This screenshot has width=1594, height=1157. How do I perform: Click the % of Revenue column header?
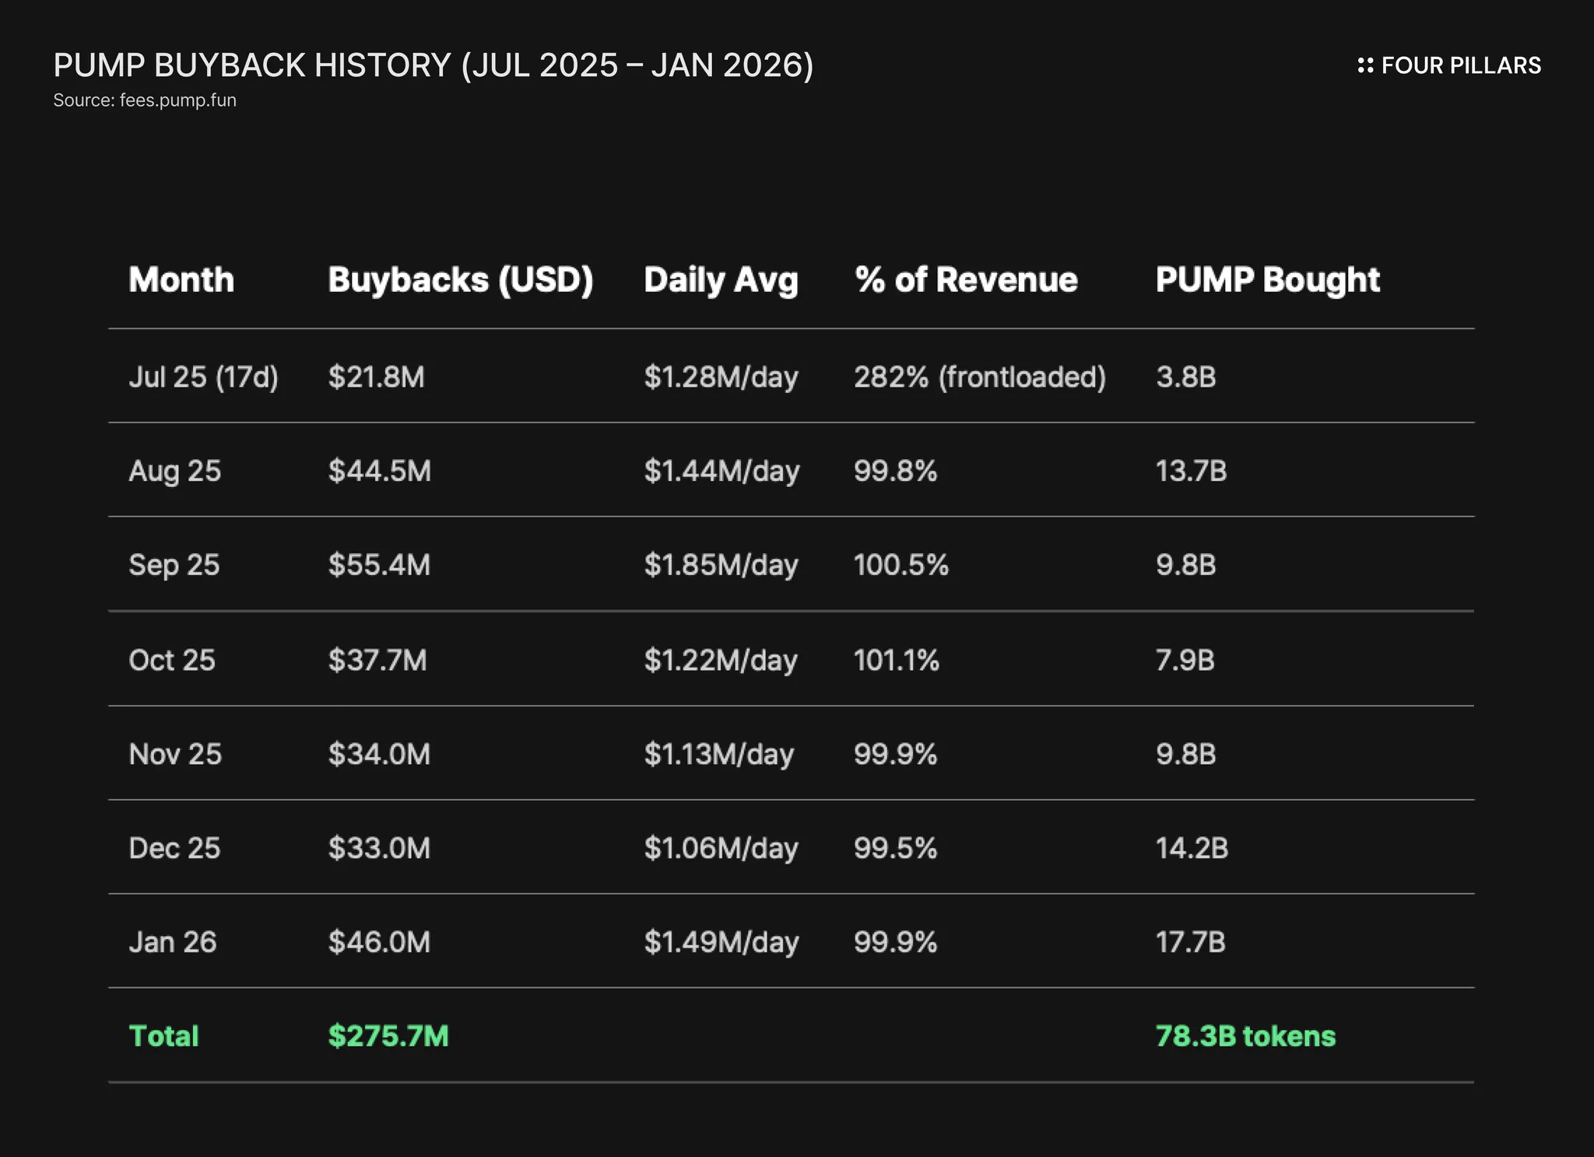point(966,280)
